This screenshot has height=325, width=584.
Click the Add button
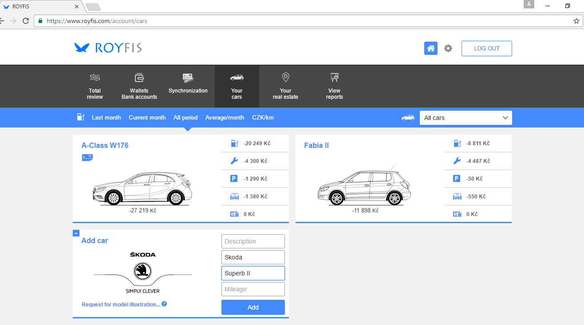coord(253,307)
